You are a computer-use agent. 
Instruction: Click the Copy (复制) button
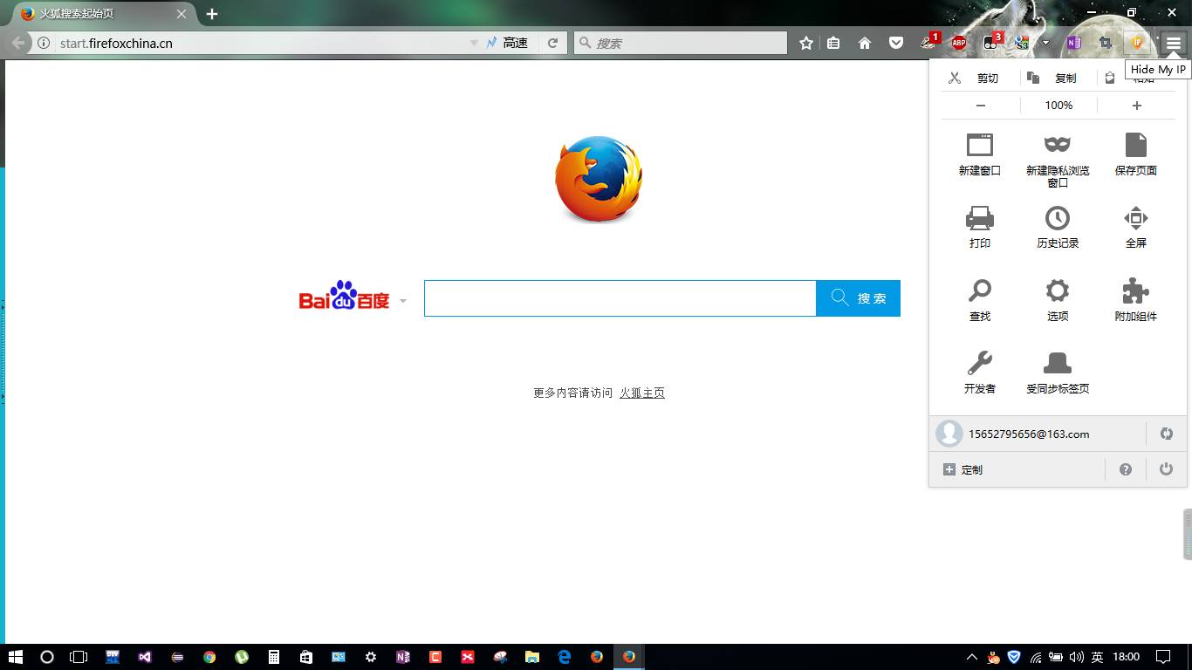[1053, 78]
